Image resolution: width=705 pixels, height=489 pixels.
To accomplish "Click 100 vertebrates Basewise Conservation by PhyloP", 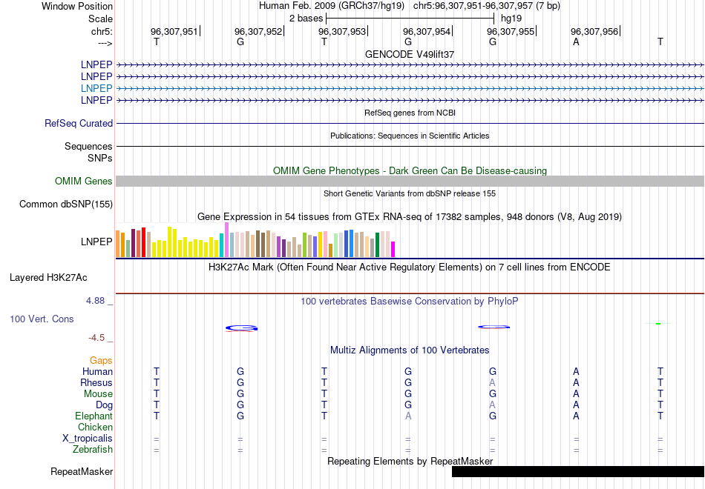I will [409, 302].
